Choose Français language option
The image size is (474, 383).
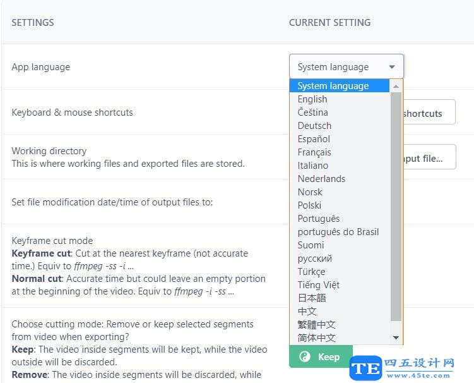(x=314, y=152)
